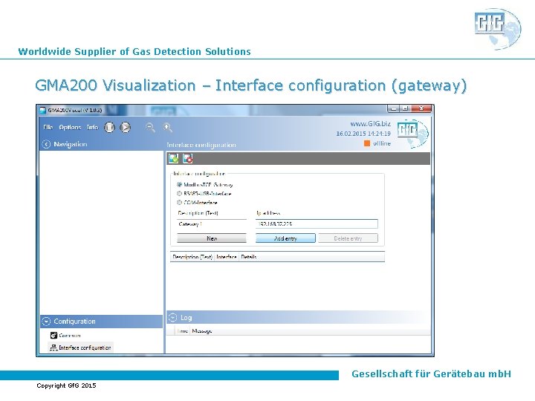535x401 pixels.
Task: Click the GfG logo in the application header
Action: pos(412,134)
